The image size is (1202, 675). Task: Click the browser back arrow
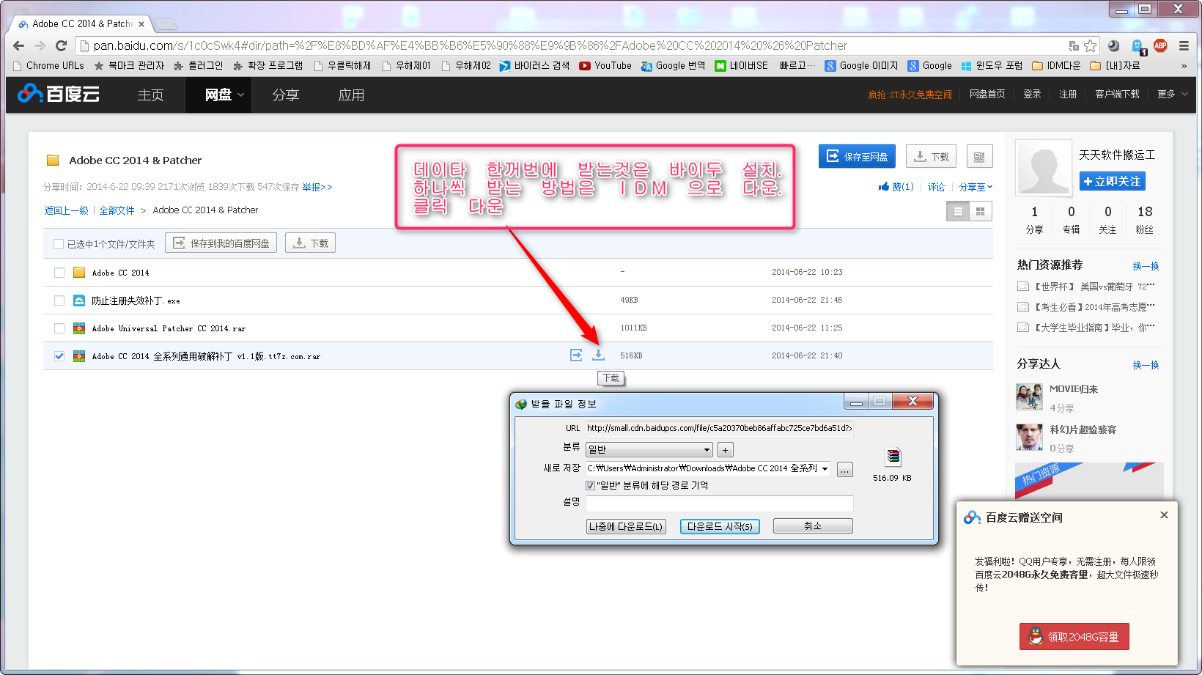19,45
